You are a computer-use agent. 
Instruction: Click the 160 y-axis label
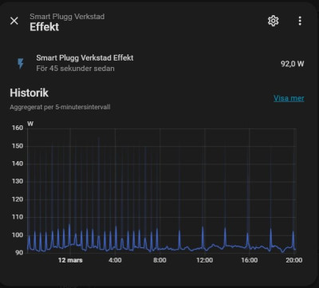[18, 128]
